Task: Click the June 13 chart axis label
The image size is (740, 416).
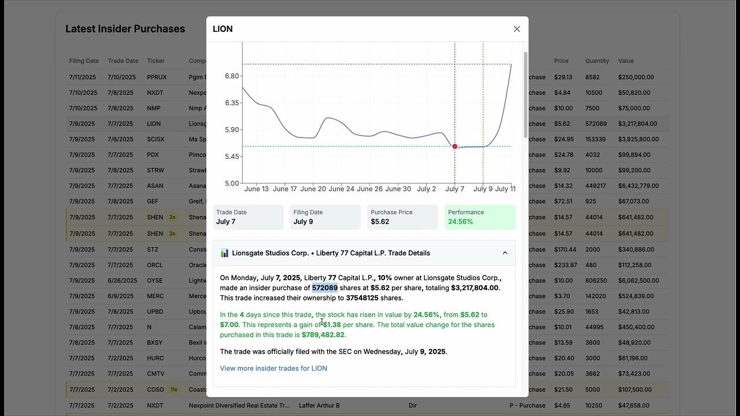Action: [257, 189]
